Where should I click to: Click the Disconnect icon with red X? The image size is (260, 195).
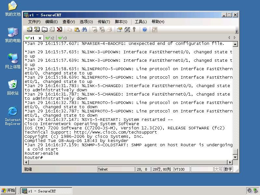pyautogui.click(x=59, y=30)
